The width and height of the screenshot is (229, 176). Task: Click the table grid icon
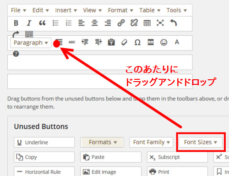(147, 23)
